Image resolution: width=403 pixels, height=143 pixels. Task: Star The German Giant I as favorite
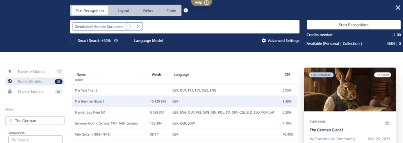(387, 123)
